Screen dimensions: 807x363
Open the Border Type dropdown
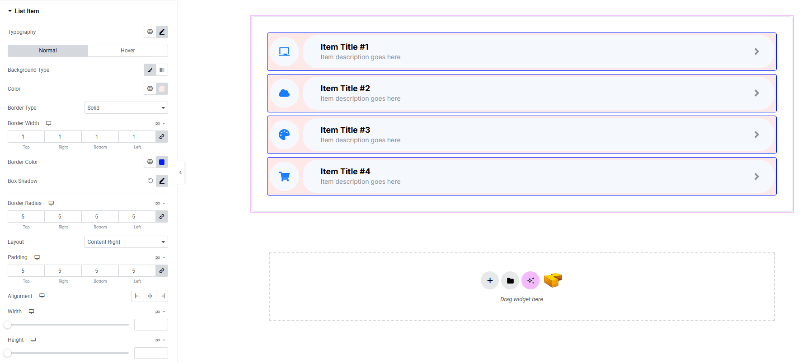coord(126,107)
